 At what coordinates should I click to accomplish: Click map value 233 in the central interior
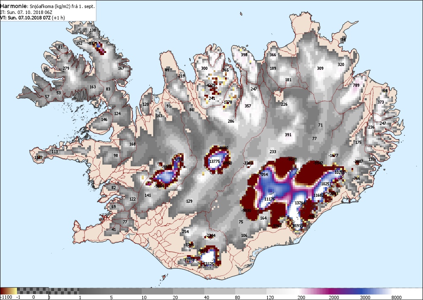coord(273,151)
